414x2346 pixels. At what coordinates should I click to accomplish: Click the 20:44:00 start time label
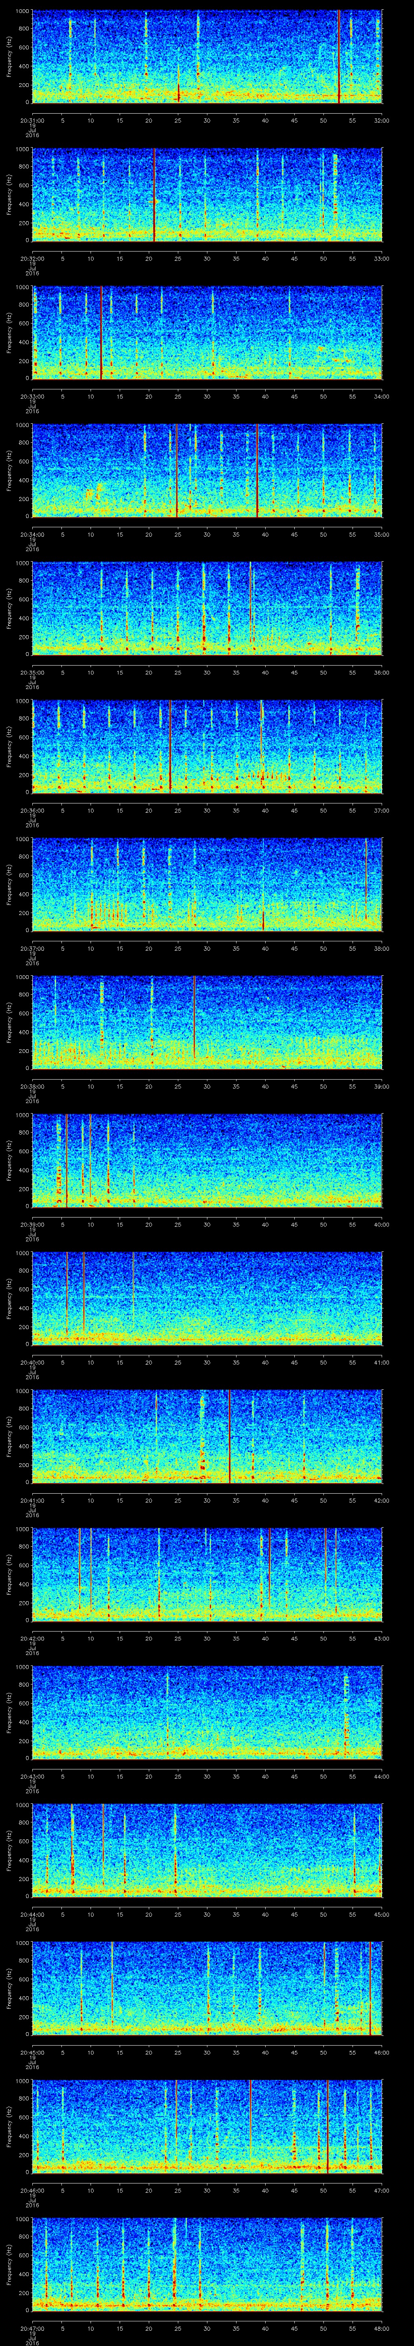[33, 1913]
